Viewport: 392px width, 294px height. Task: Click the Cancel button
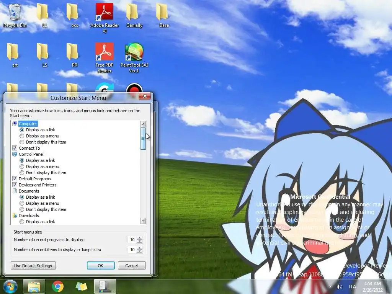pos(132,266)
